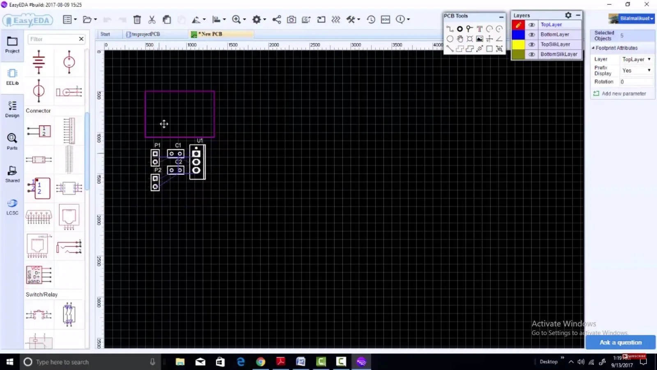
Task: Open the LCSC sidebar panel
Action: click(x=12, y=207)
